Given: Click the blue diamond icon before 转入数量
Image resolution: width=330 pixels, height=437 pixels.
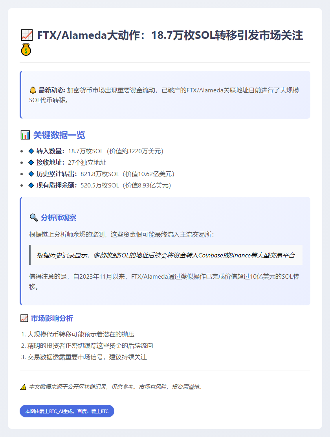Looking at the screenshot, I should [x=31, y=151].
